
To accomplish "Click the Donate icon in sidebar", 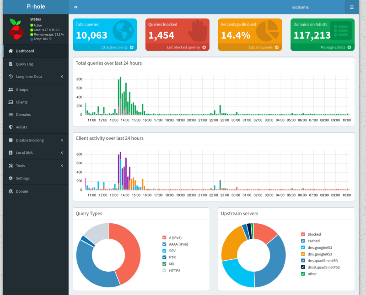I will [11, 191].
